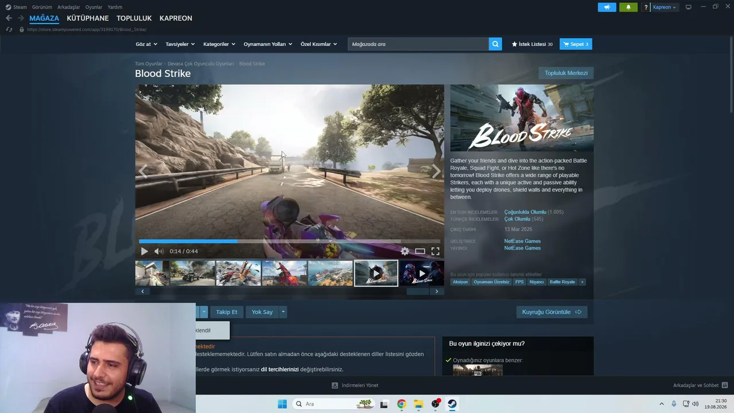Switch to the TOPLULUK tab
Screen dimensions: 734x413
pyautogui.click(x=134, y=18)
